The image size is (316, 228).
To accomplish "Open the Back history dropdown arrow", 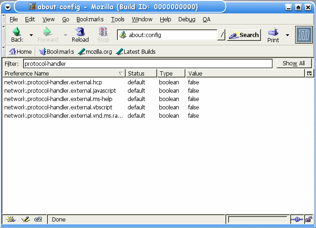I will [31, 35].
